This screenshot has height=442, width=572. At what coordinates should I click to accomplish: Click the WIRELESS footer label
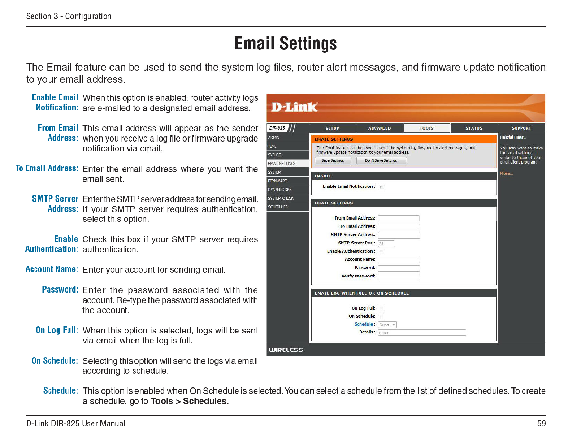point(286,350)
